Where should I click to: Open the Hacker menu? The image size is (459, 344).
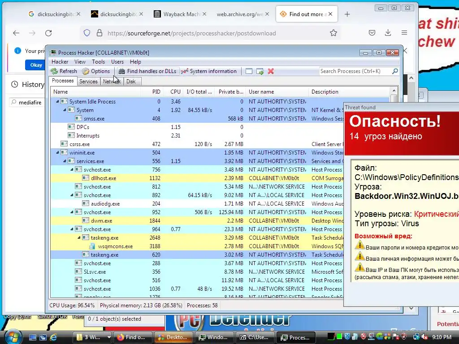click(60, 62)
